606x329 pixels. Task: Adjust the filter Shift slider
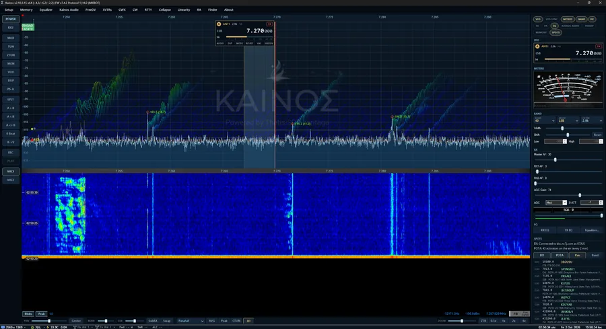click(x=568, y=135)
